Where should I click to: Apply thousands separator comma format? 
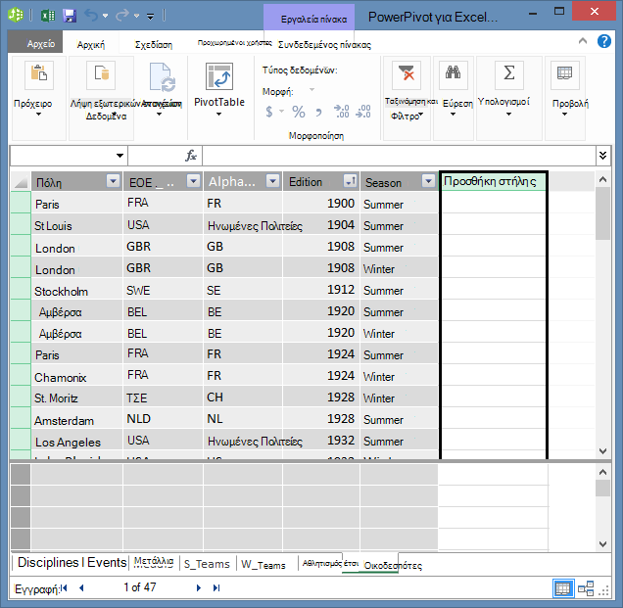[318, 113]
